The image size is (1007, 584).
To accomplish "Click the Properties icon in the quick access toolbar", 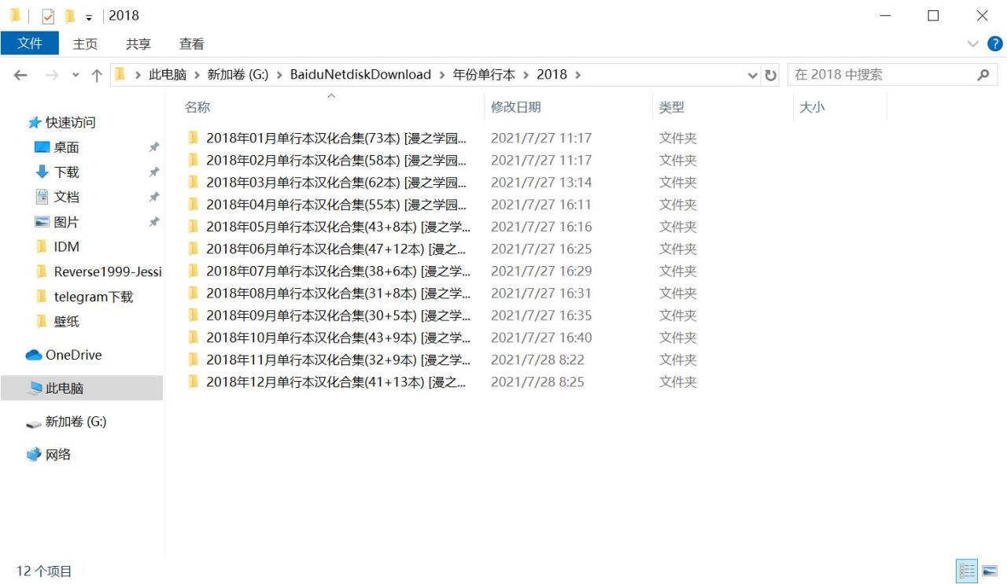I will [48, 16].
